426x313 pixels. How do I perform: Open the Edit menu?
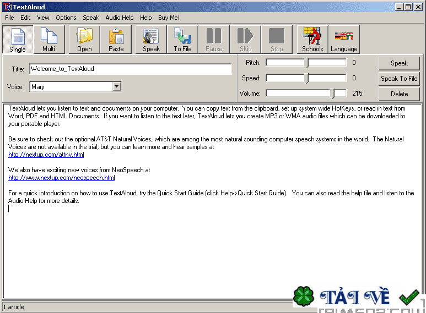(x=25, y=18)
